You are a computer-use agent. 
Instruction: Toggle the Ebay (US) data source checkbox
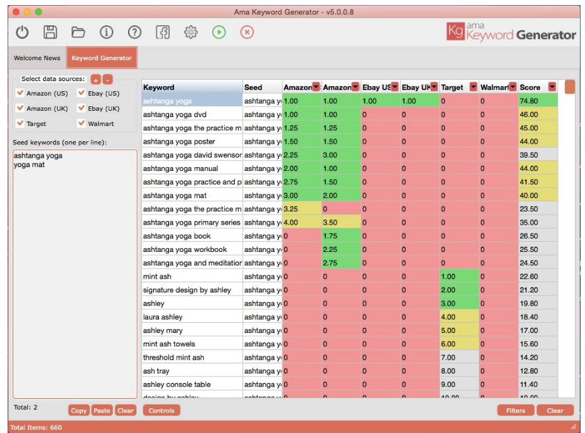[x=81, y=93]
